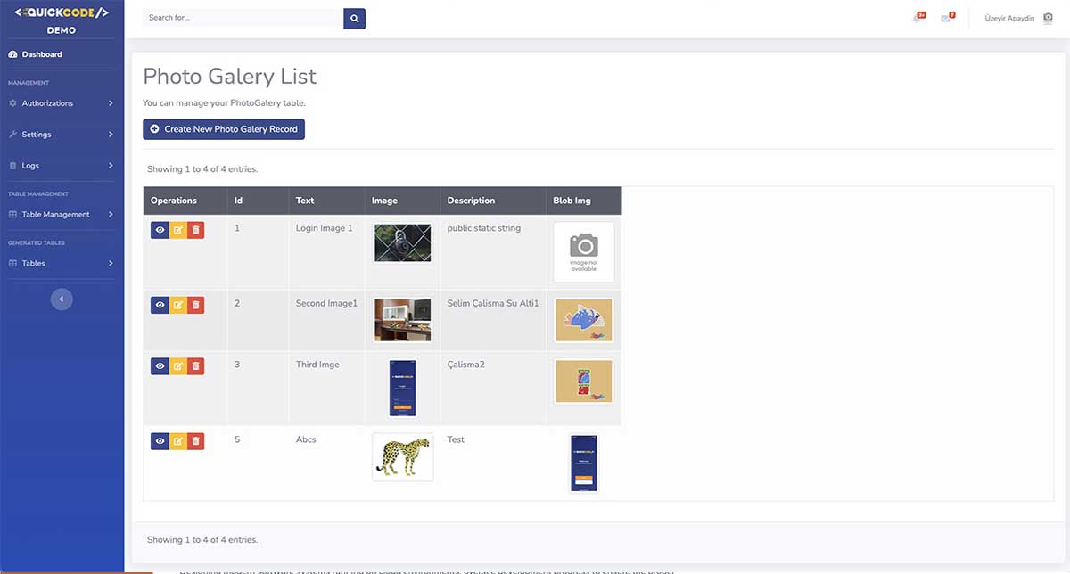Open the messages envelope icon

946,18
